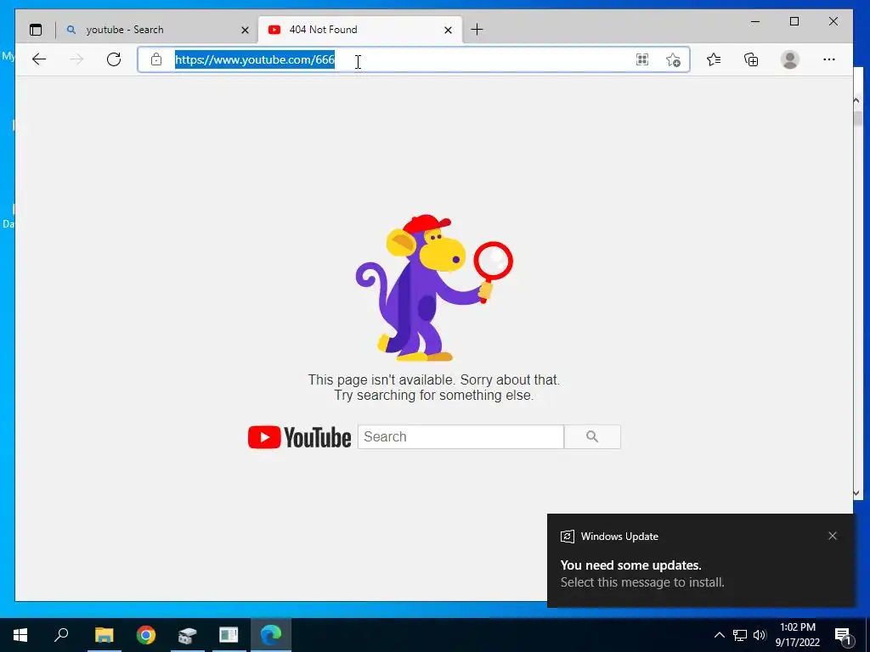Open the window-pane app icon in taskbar
The width and height of the screenshot is (870, 652).
[x=229, y=635]
